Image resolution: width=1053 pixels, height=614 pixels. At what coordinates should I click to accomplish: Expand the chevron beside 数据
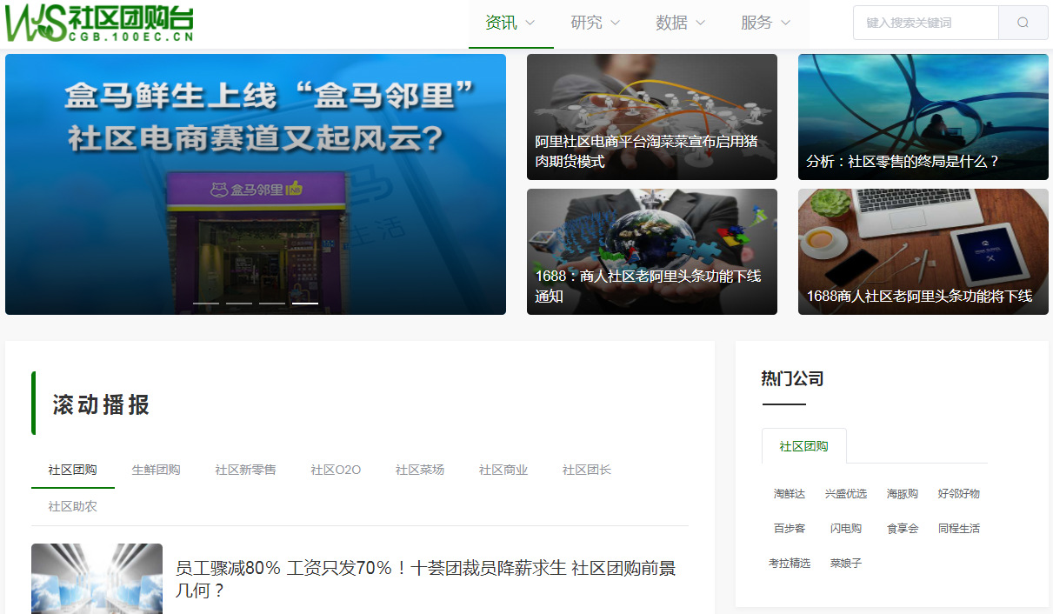700,23
